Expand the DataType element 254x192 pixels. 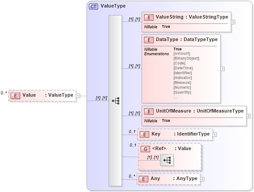pos(222,69)
